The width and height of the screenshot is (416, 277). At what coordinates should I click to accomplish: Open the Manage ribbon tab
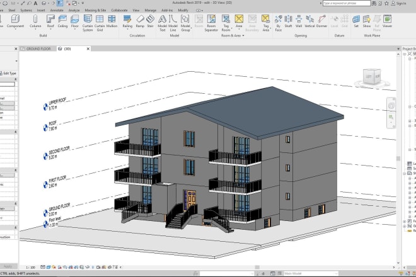tap(151, 10)
